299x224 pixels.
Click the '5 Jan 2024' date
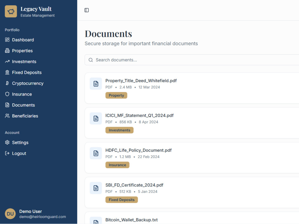[148, 192]
